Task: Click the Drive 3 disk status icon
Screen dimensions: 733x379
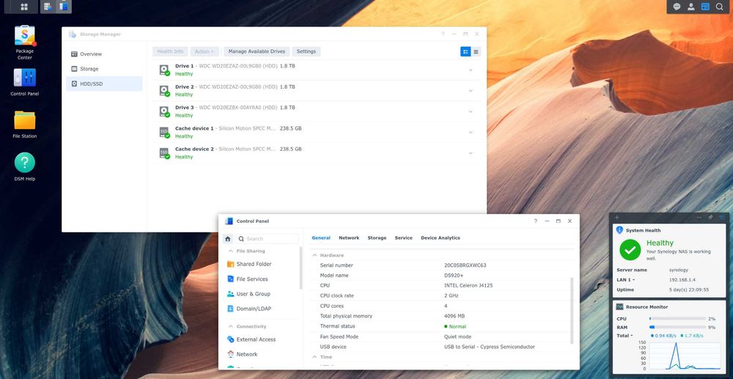Action: pyautogui.click(x=164, y=111)
